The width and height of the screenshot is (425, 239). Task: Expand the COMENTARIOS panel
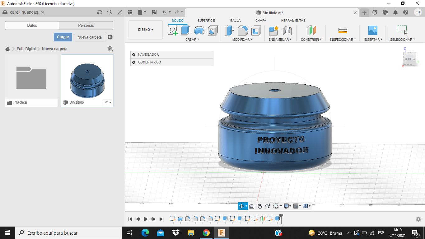134,62
